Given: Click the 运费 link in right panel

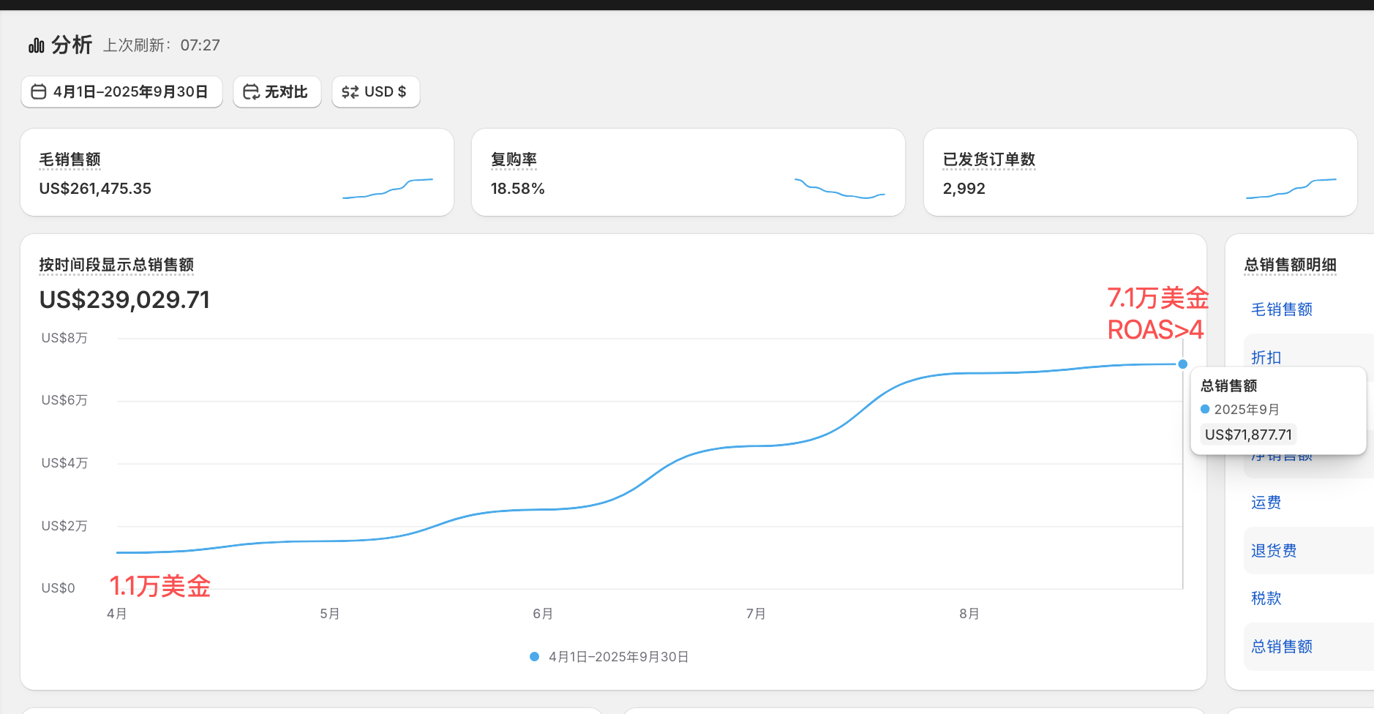Looking at the screenshot, I should coord(1265,503).
